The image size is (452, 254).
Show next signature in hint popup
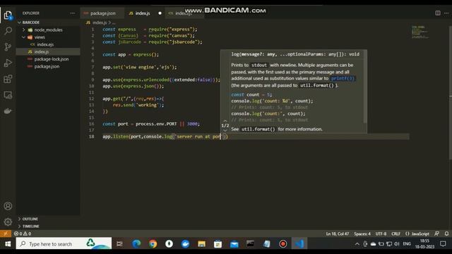pos(225,130)
